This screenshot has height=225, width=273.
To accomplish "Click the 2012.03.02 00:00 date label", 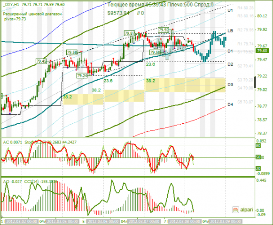I will (x=21, y=222).
